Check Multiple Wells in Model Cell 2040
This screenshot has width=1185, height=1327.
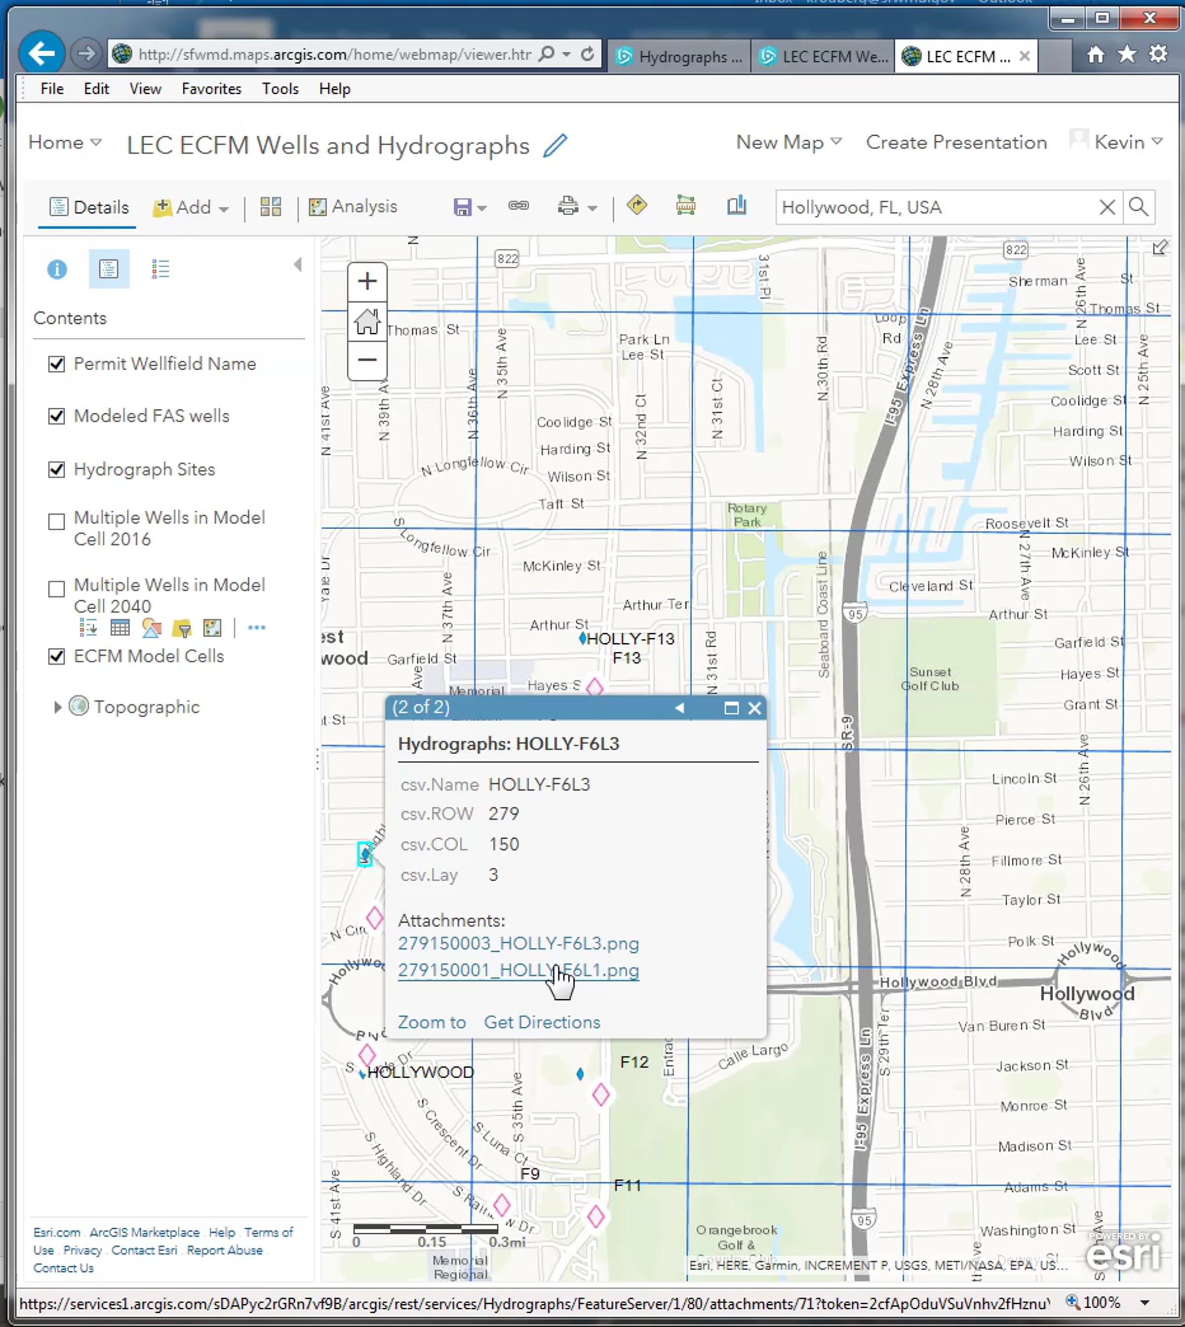coord(57,588)
